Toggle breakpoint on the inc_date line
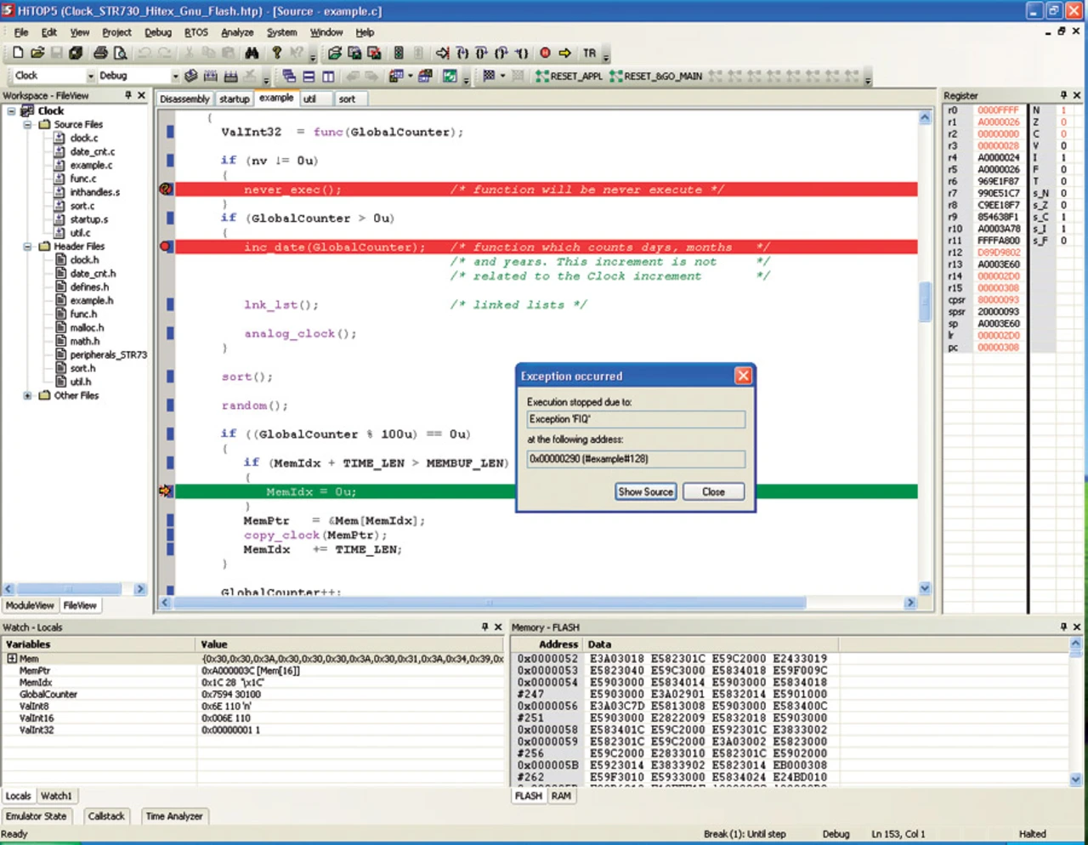This screenshot has height=845, width=1088. coord(166,247)
